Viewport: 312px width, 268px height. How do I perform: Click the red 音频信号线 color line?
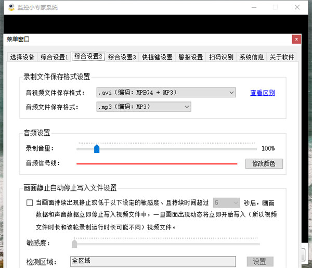click(x=157, y=164)
